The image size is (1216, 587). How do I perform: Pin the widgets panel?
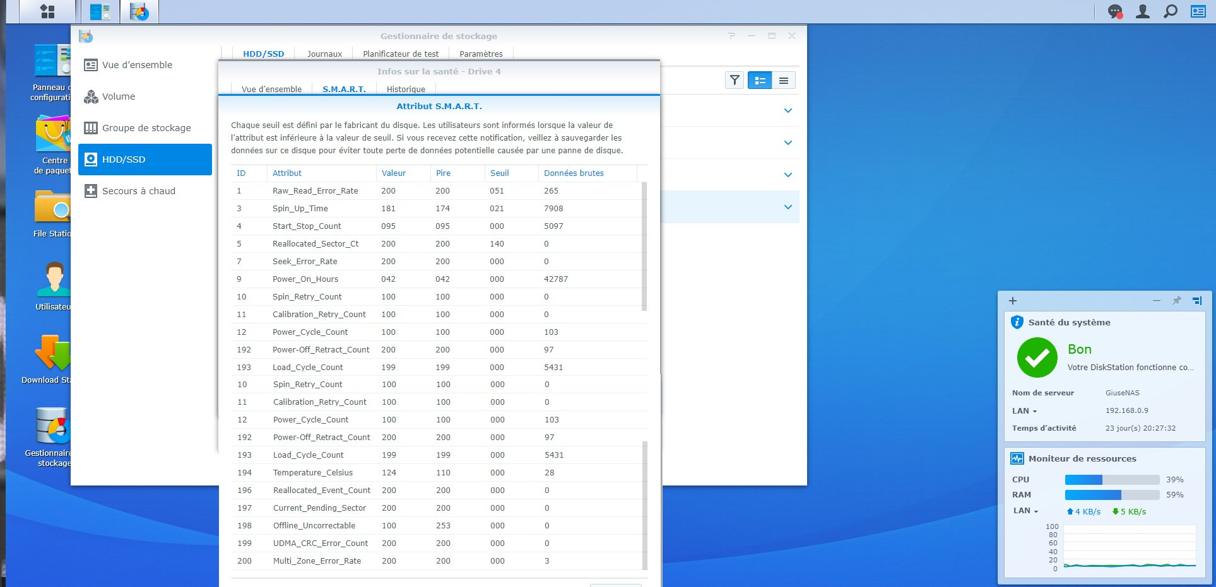coord(1176,301)
